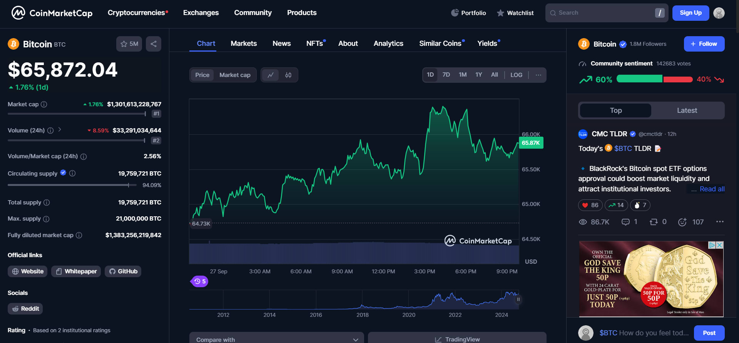Click the CoinMarketCap logo

coord(52,13)
